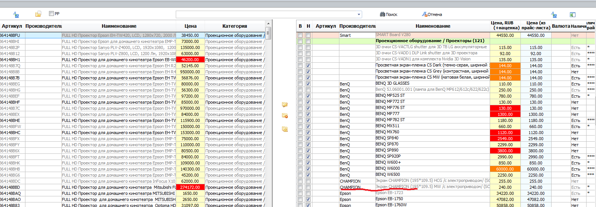This screenshot has width=596, height=207.
Task: Sort left table by Цена column header
Action: 191,26
